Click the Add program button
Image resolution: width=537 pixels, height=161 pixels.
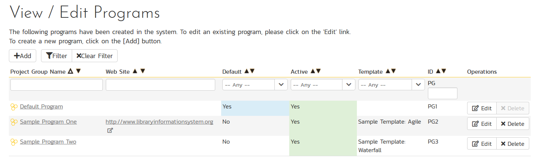(22, 56)
